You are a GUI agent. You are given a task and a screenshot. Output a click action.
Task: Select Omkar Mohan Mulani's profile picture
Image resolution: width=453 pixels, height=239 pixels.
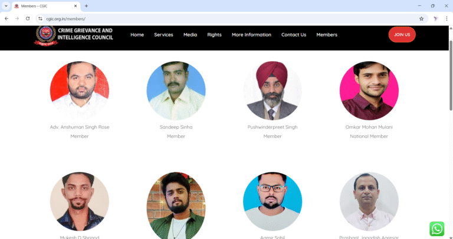(x=369, y=91)
